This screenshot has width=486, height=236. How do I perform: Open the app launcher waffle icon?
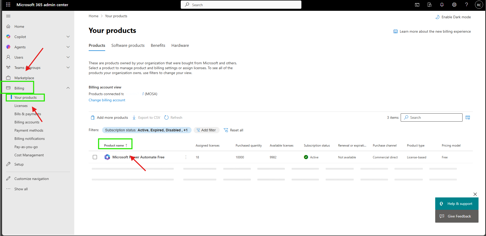point(8,5)
